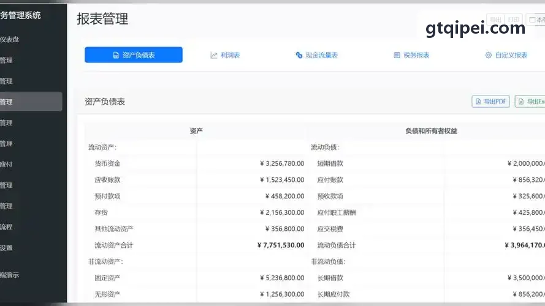Screen dimensions: 545x306
Task: Click the highlighted 管理 sidebar item
Action: coord(31,102)
